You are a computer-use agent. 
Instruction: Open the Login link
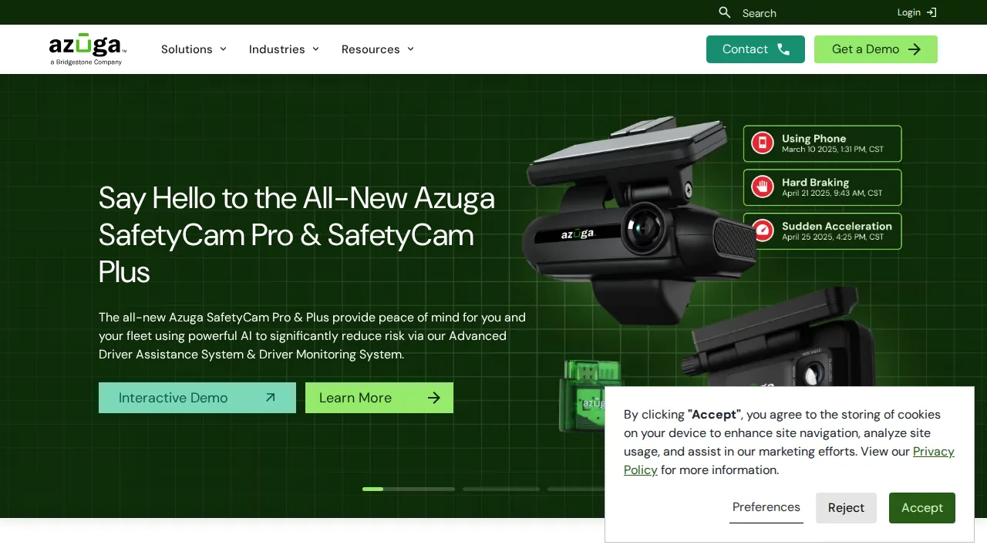tap(917, 12)
